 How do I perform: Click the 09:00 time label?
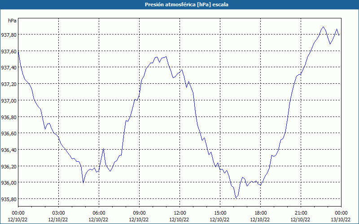pos(139,213)
